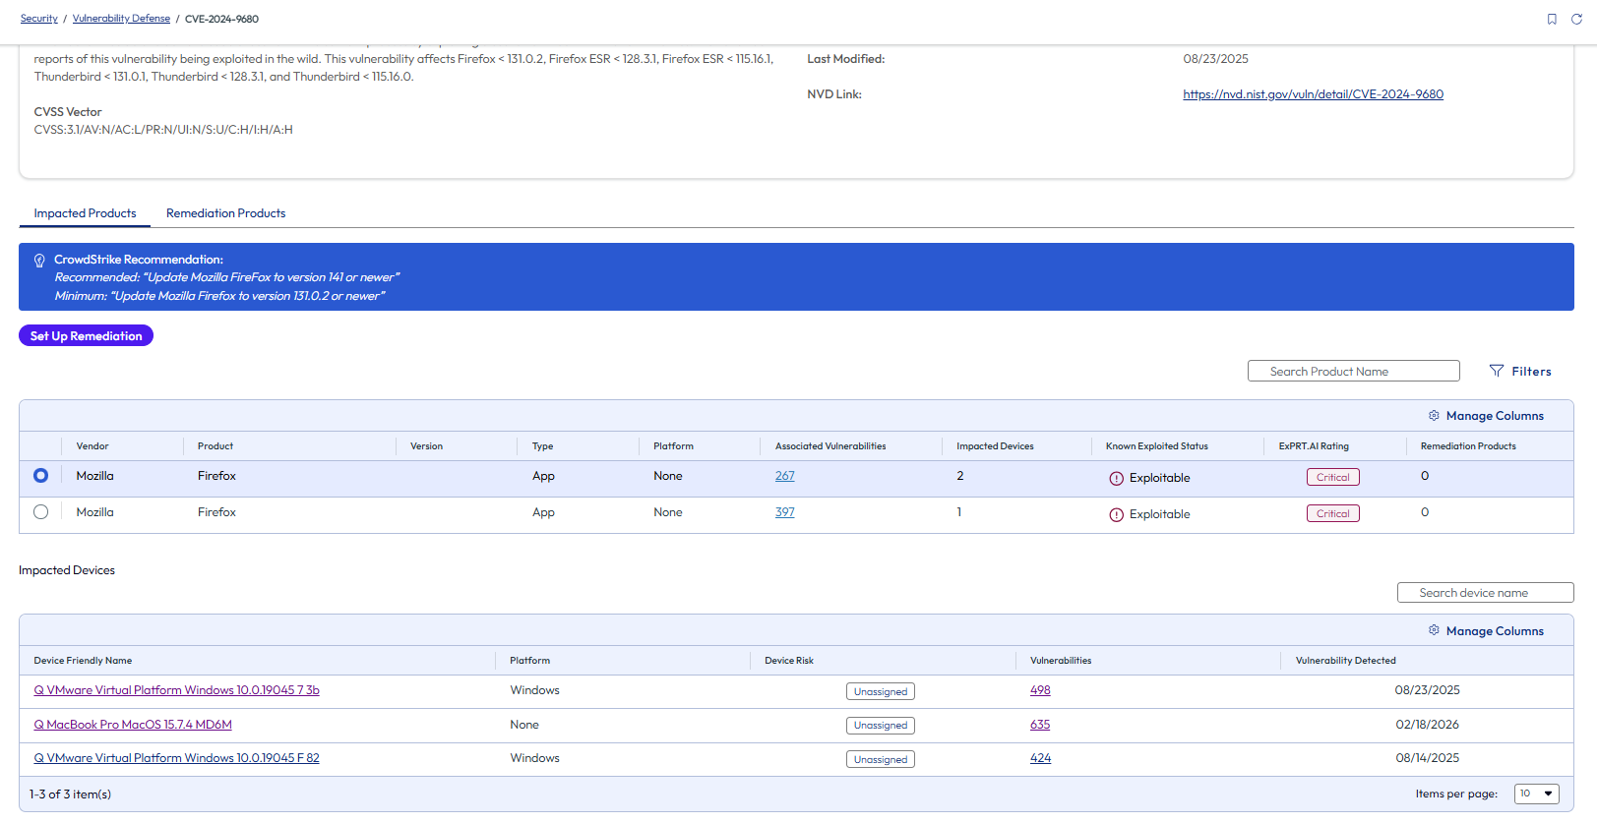
Task: Click the Unassigned badge for the Windows 7 3b device
Action: click(881, 691)
